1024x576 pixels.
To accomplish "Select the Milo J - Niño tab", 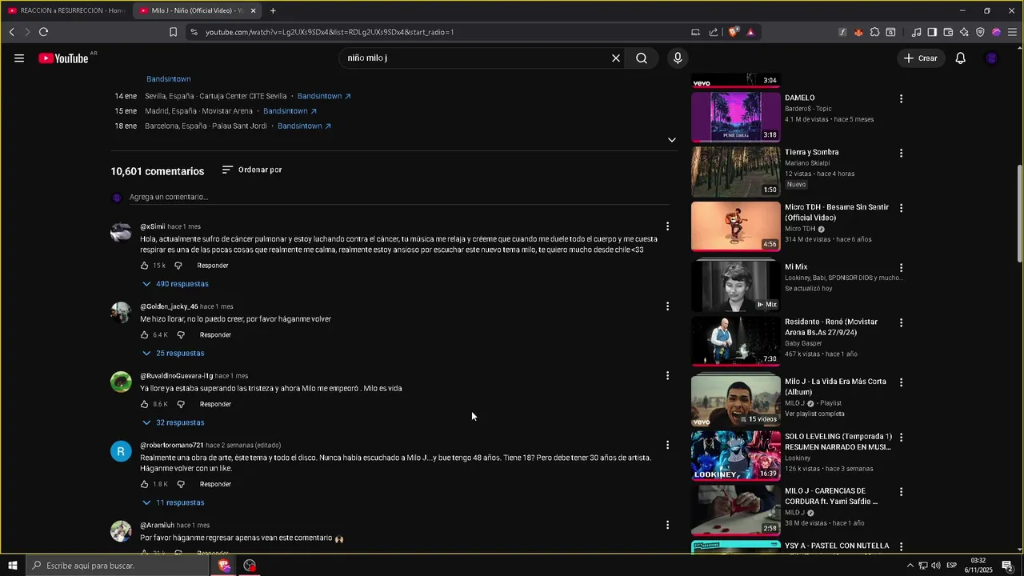I will click(197, 10).
